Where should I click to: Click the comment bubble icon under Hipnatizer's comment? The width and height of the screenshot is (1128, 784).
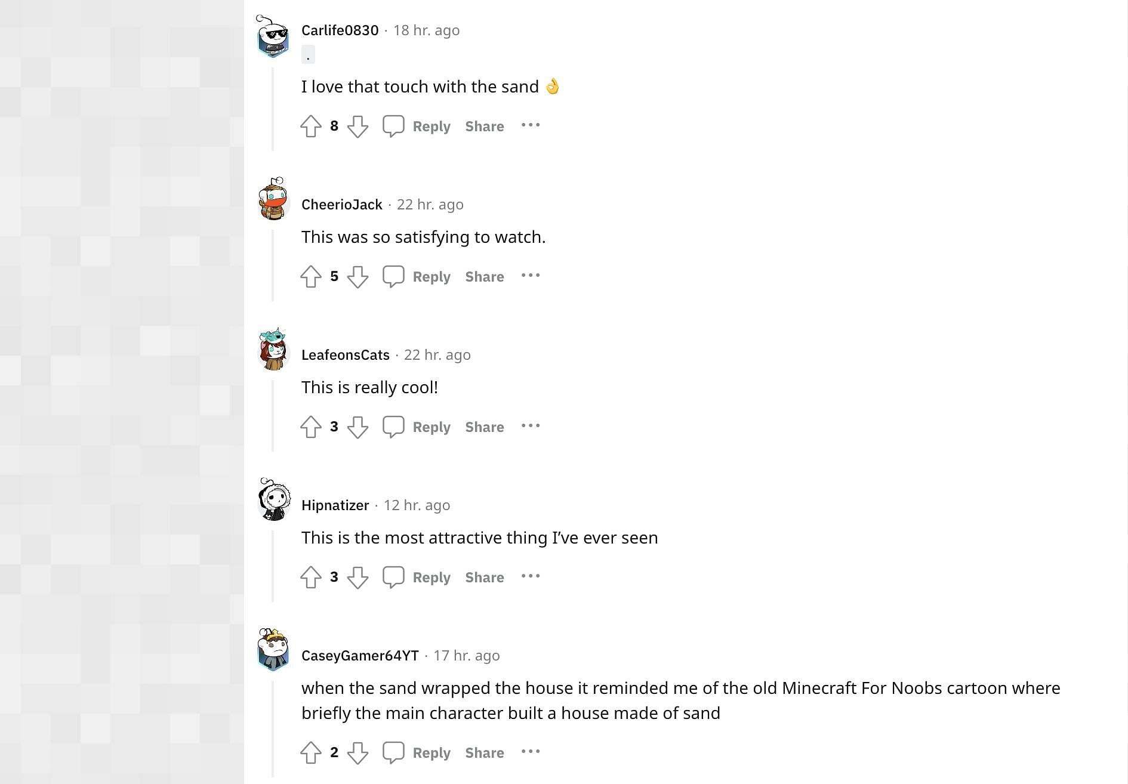[x=393, y=578]
